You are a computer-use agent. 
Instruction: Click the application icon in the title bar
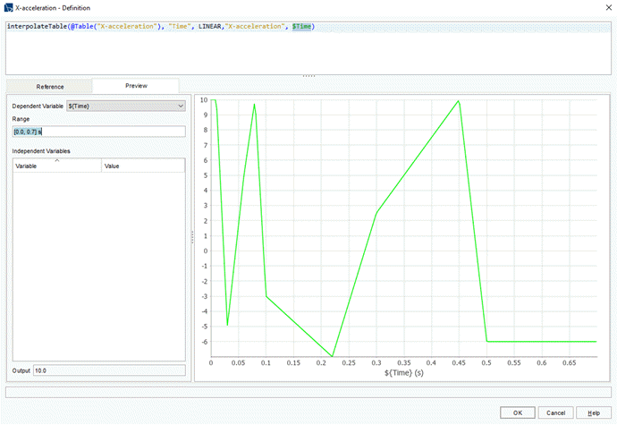(x=8, y=7)
